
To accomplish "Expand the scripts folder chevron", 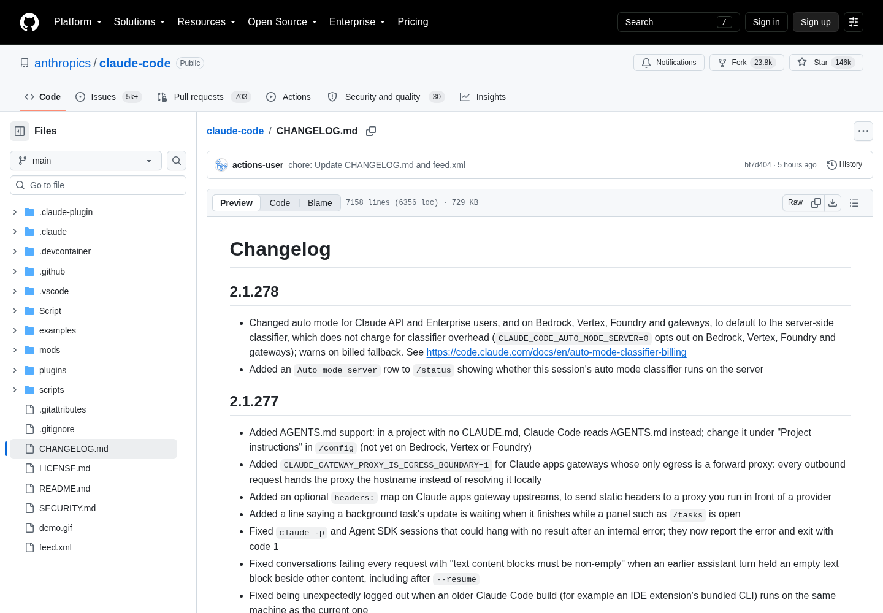I will pyautogui.click(x=15, y=390).
